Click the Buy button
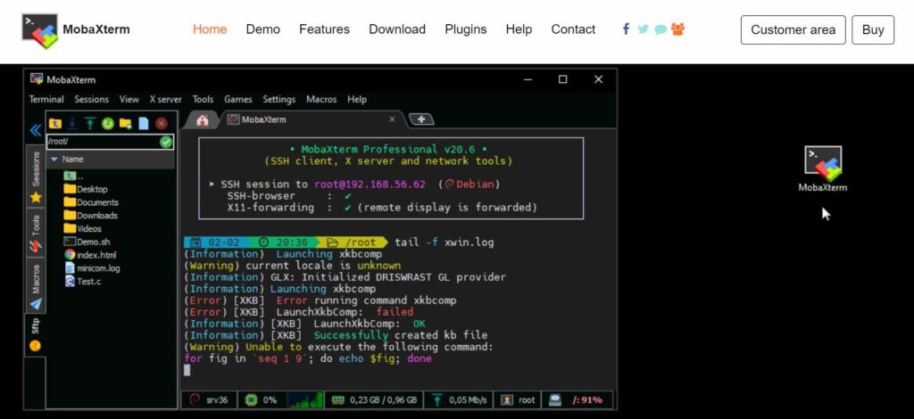914x419 pixels. coord(873,29)
